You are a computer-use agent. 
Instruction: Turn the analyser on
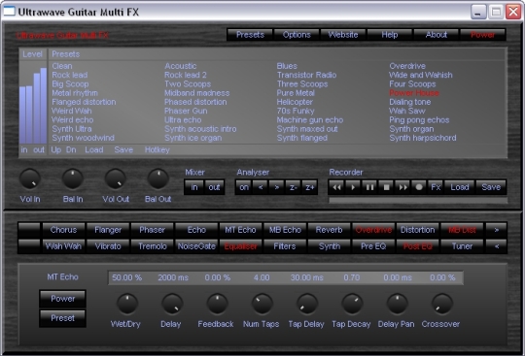coord(244,187)
